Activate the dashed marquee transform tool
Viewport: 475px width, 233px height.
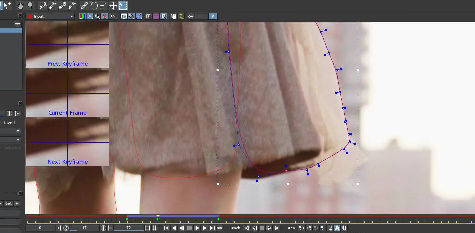[x=123, y=5]
